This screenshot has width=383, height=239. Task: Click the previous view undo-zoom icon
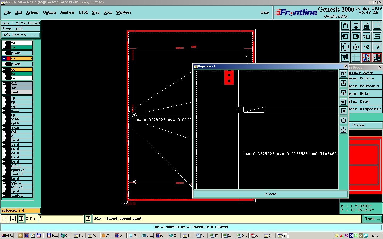coord(367,36)
